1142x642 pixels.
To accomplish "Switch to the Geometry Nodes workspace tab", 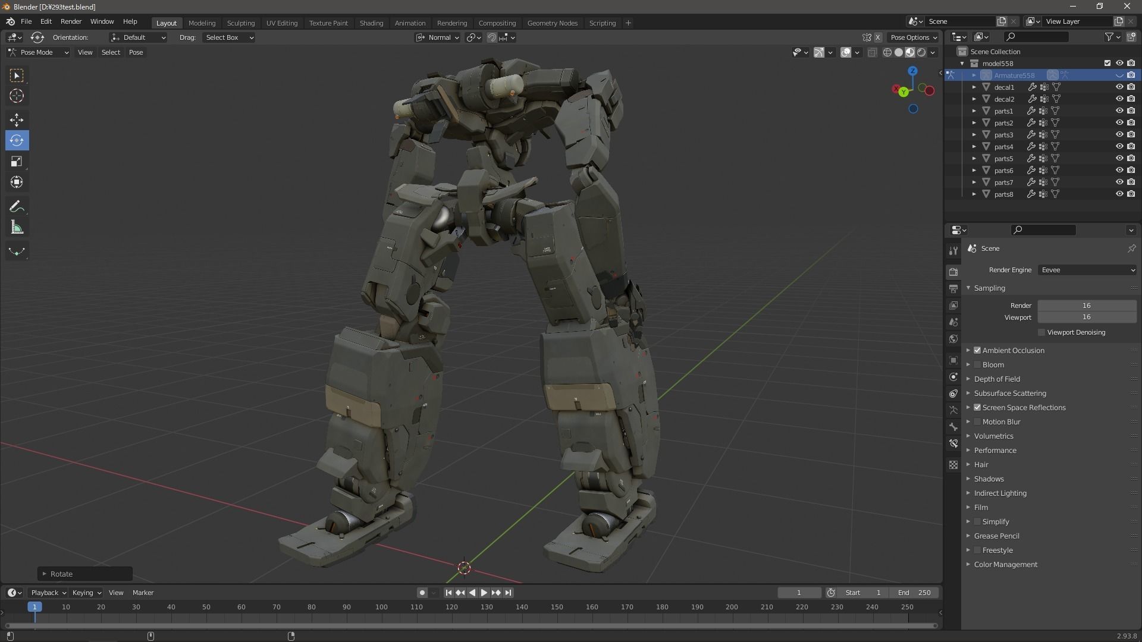I will coord(552,23).
